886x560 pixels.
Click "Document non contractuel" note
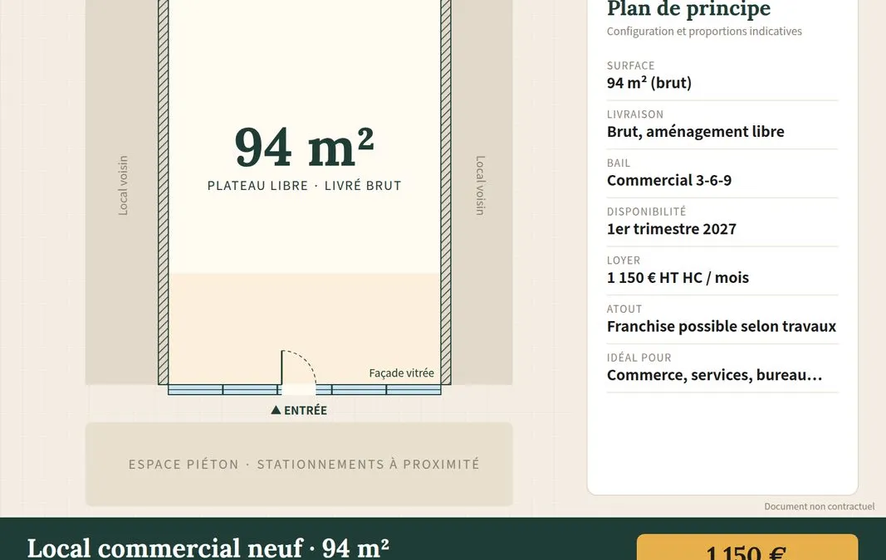pyautogui.click(x=820, y=506)
